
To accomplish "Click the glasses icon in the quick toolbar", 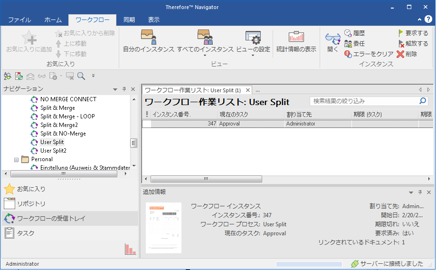I will 42,76.
